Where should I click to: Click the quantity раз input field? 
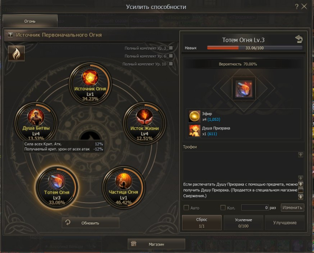click(x=255, y=208)
